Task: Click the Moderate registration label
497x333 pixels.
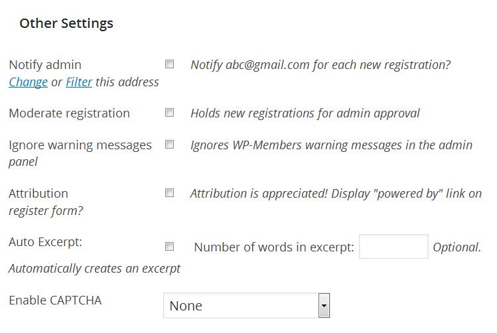Action: [69, 113]
